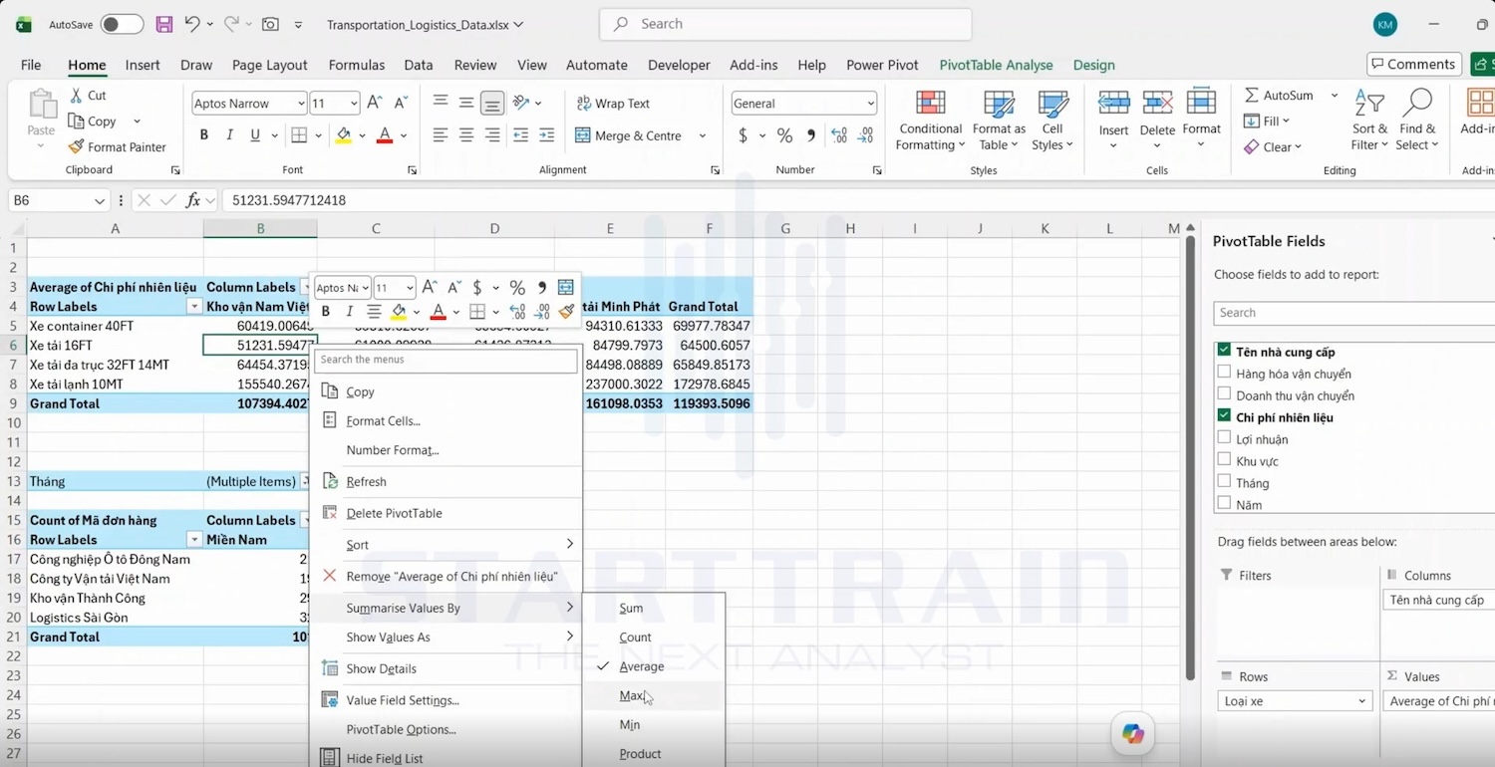Open Conditional Formatting in Styles group
The height and width of the screenshot is (767, 1495).
[x=931, y=122]
